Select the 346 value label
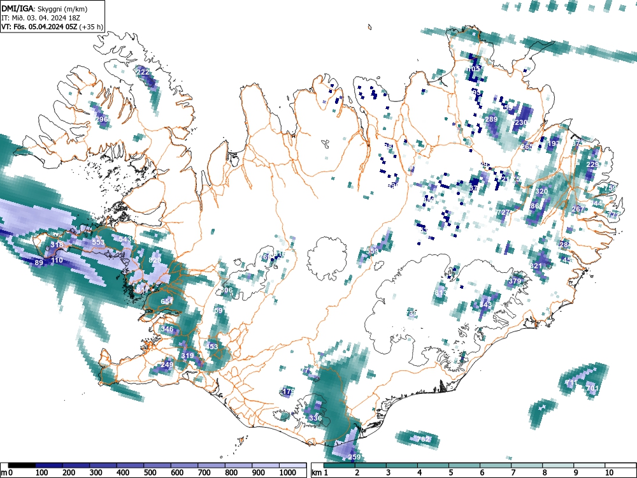Image resolution: width=637 pixels, height=478 pixels. (x=168, y=329)
